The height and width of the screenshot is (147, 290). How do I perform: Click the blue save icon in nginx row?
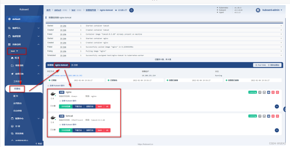tap(269, 92)
